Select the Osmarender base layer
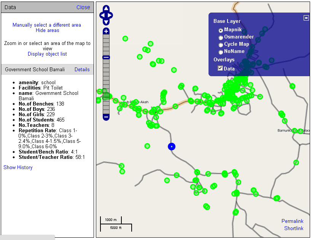The height and width of the screenshot is (240, 312). coord(221,37)
